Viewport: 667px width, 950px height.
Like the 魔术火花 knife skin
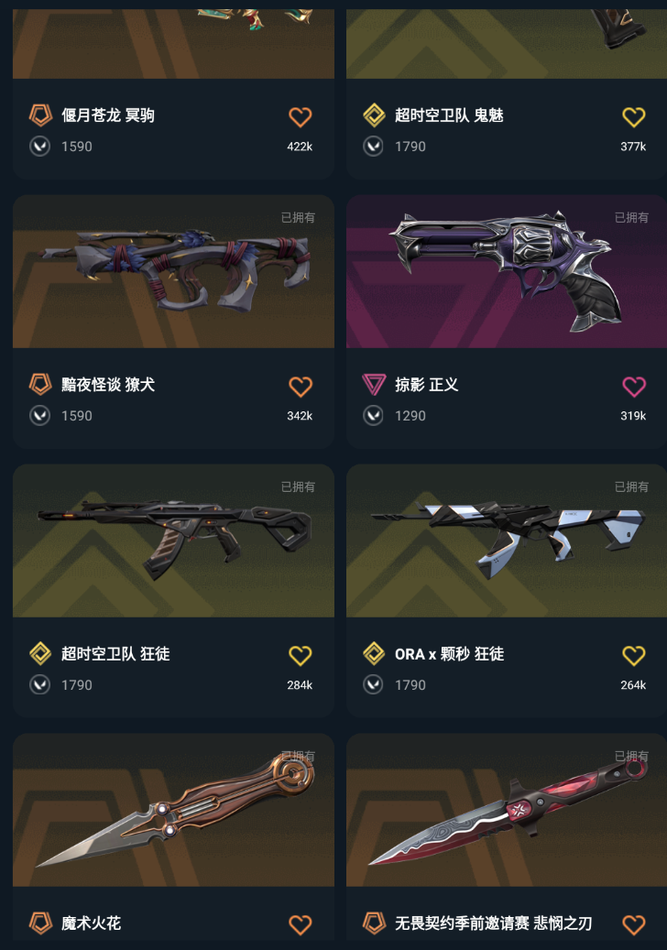coord(300,924)
